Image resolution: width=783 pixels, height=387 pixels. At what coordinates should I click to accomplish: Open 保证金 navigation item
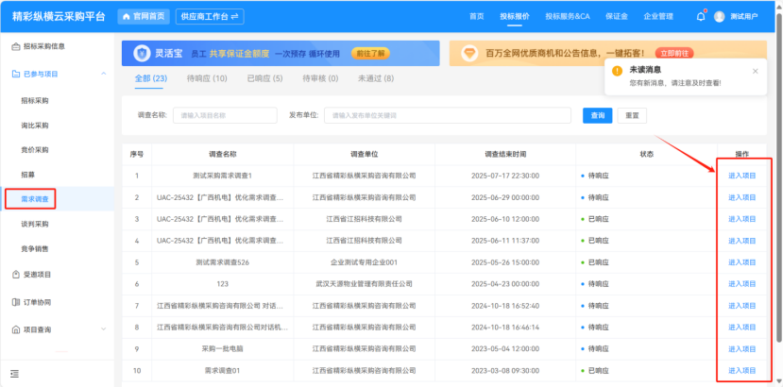[x=617, y=16]
